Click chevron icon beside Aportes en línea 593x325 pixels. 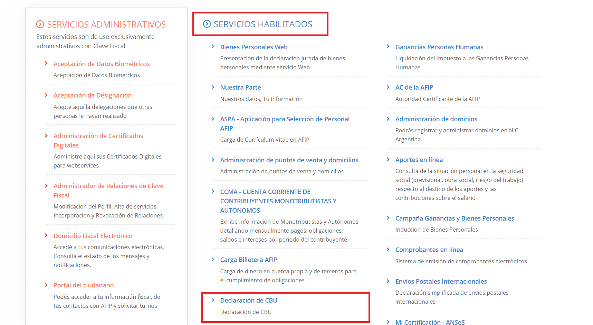tap(388, 160)
